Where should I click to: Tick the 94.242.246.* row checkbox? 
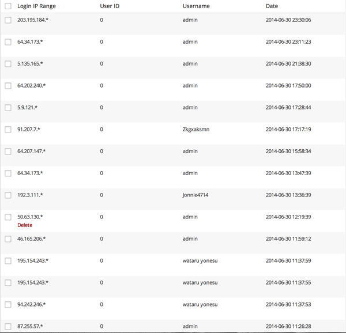click(x=8, y=305)
